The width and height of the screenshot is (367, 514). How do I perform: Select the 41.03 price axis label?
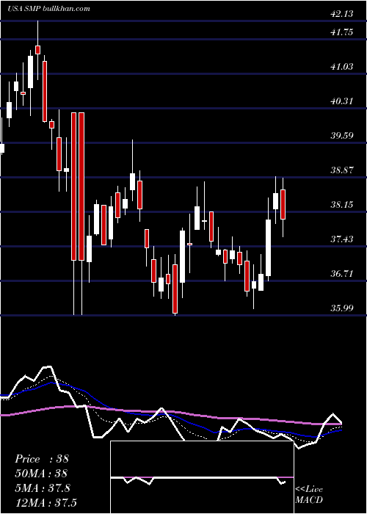click(x=342, y=67)
